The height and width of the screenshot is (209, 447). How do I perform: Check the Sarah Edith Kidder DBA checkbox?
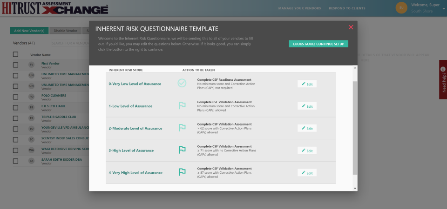(15, 161)
